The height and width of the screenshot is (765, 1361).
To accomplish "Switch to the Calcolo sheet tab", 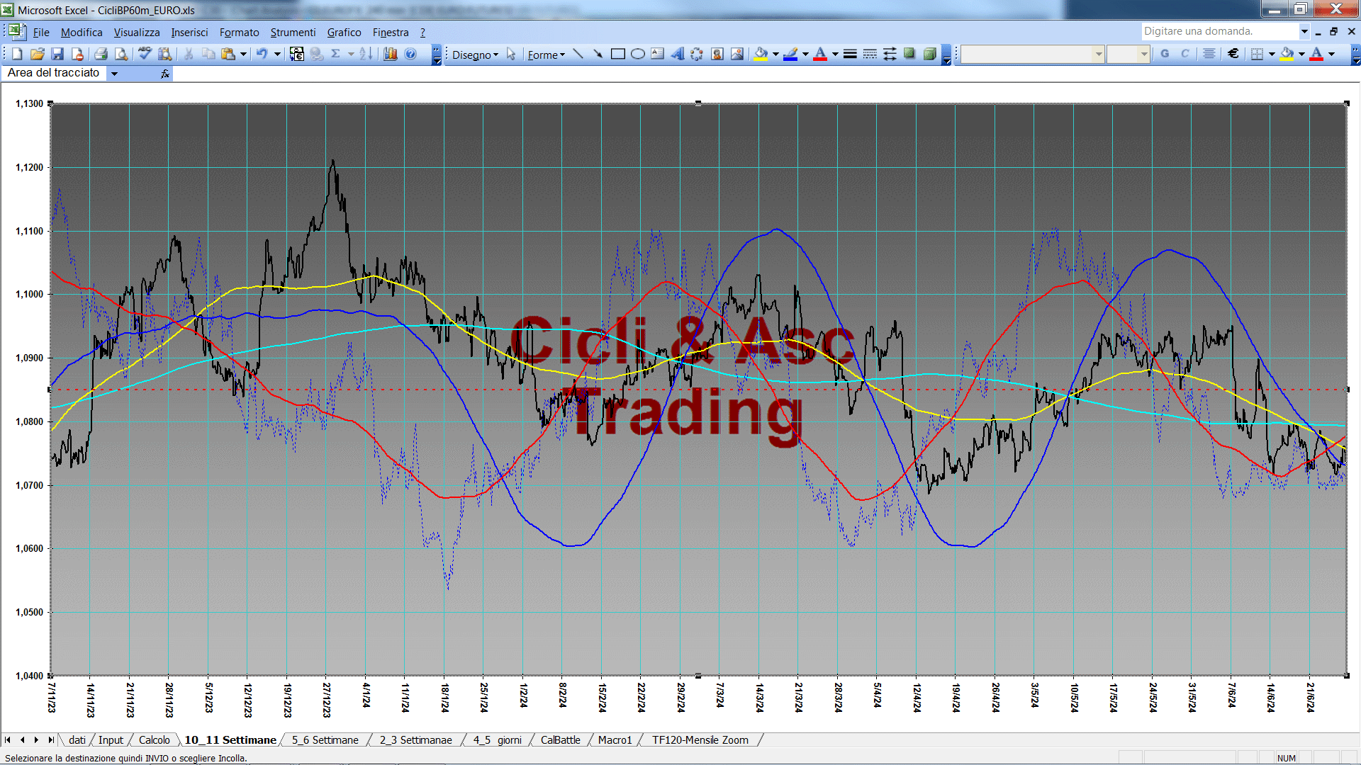I will click(154, 740).
